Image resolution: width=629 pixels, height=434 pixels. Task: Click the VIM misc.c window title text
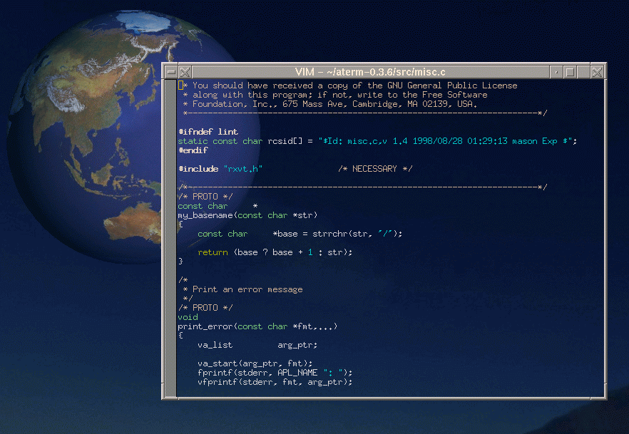369,72
